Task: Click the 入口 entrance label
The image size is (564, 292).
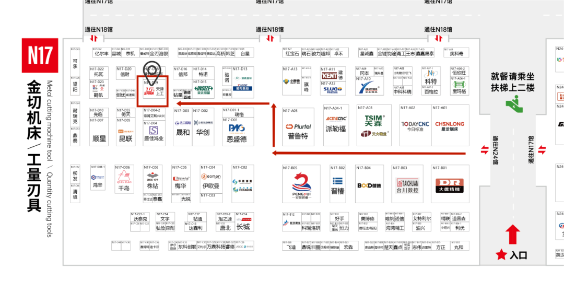Action: point(519,255)
